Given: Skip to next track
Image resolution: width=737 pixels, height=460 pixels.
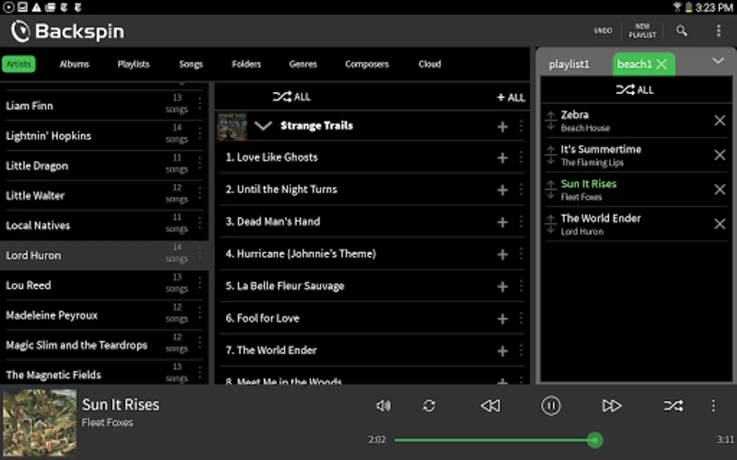Looking at the screenshot, I should tap(612, 406).
